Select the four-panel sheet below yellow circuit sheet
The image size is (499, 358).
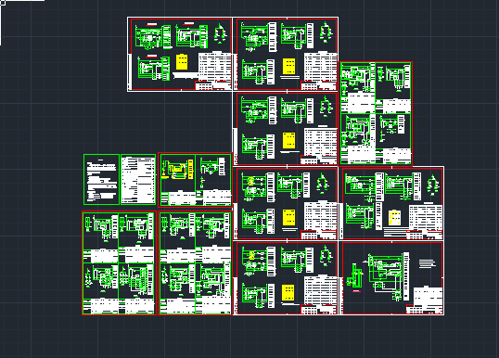pos(195,262)
